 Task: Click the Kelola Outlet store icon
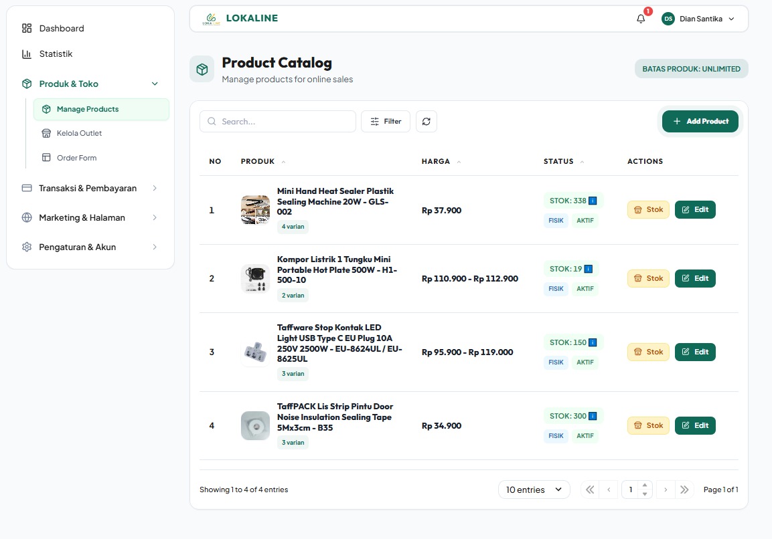46,133
